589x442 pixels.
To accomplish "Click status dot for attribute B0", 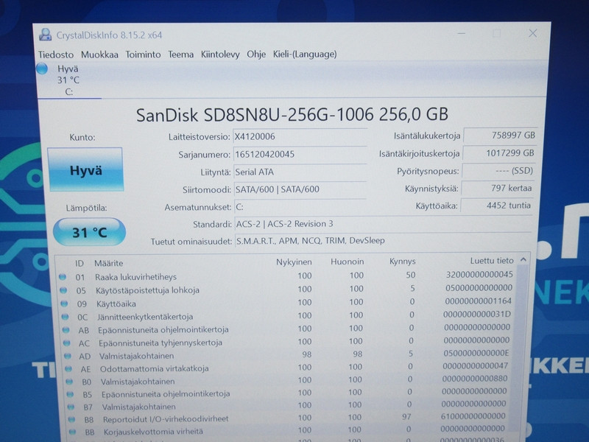I will (69, 382).
